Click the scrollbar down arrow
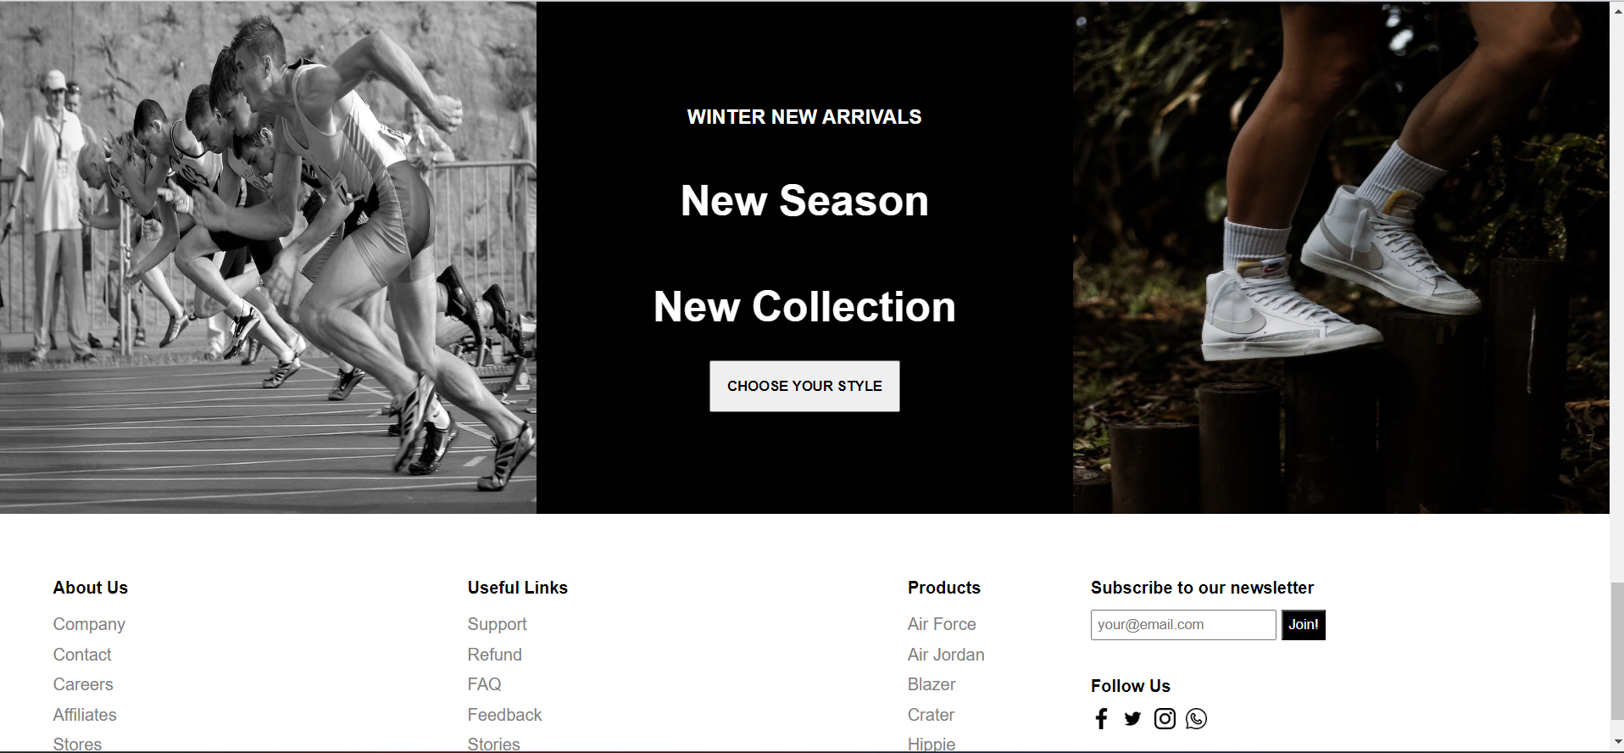This screenshot has width=1624, height=753. click(1617, 743)
